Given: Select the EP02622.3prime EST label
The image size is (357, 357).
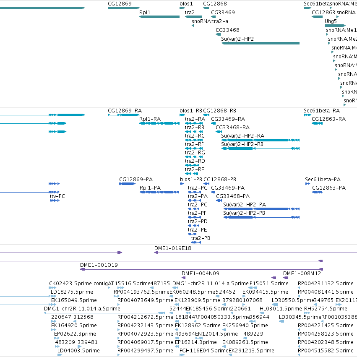Looking at the screenshot, I should point(75,334).
